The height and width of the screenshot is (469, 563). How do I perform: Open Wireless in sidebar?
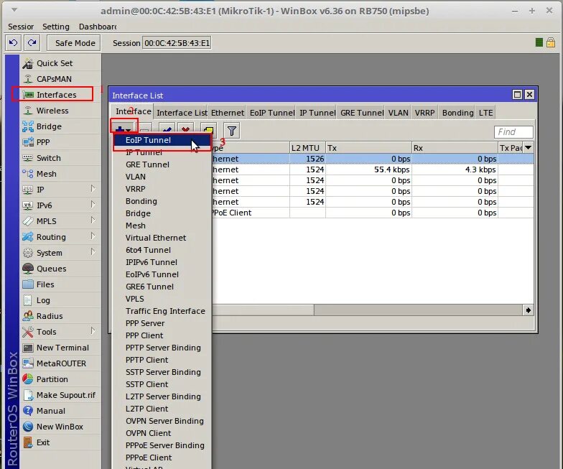pos(60,111)
